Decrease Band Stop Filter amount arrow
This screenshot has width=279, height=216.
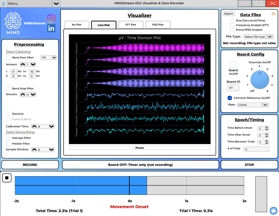click(x=33, y=95)
